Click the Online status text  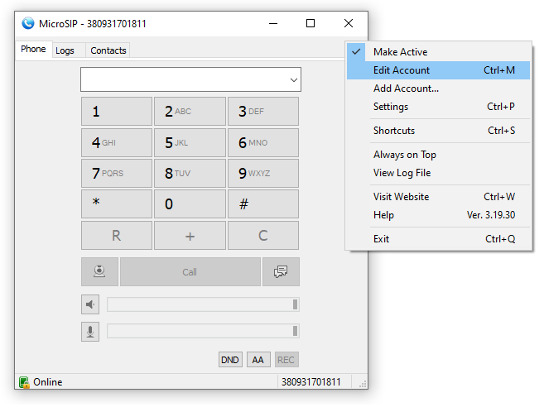pos(48,382)
